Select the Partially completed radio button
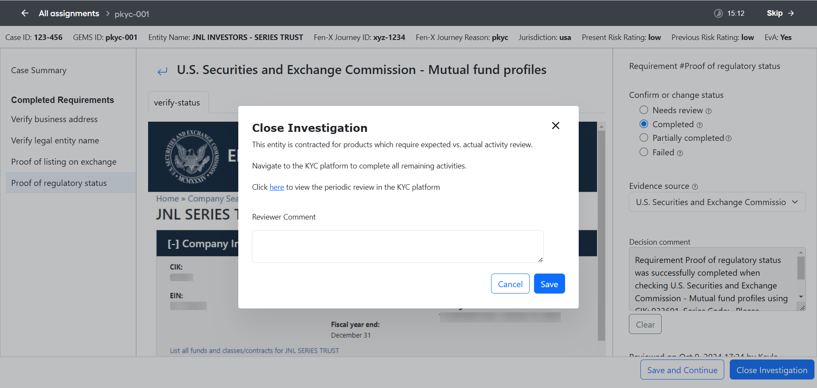 pos(644,137)
